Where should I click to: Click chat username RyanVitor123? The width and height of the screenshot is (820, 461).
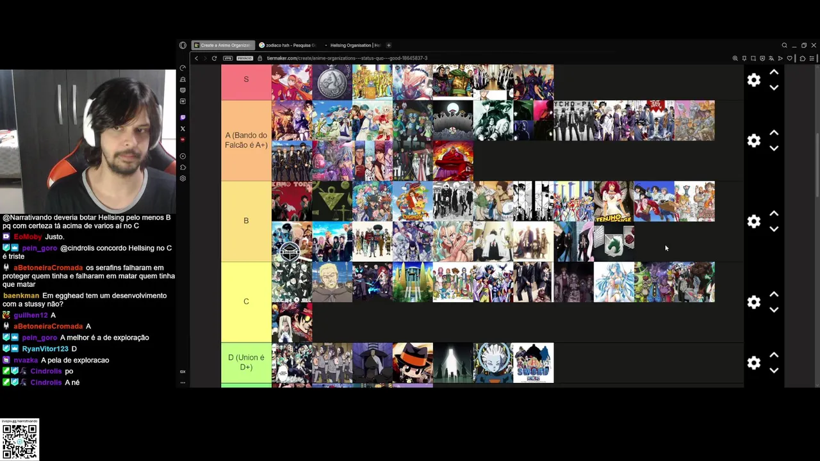tap(45, 349)
